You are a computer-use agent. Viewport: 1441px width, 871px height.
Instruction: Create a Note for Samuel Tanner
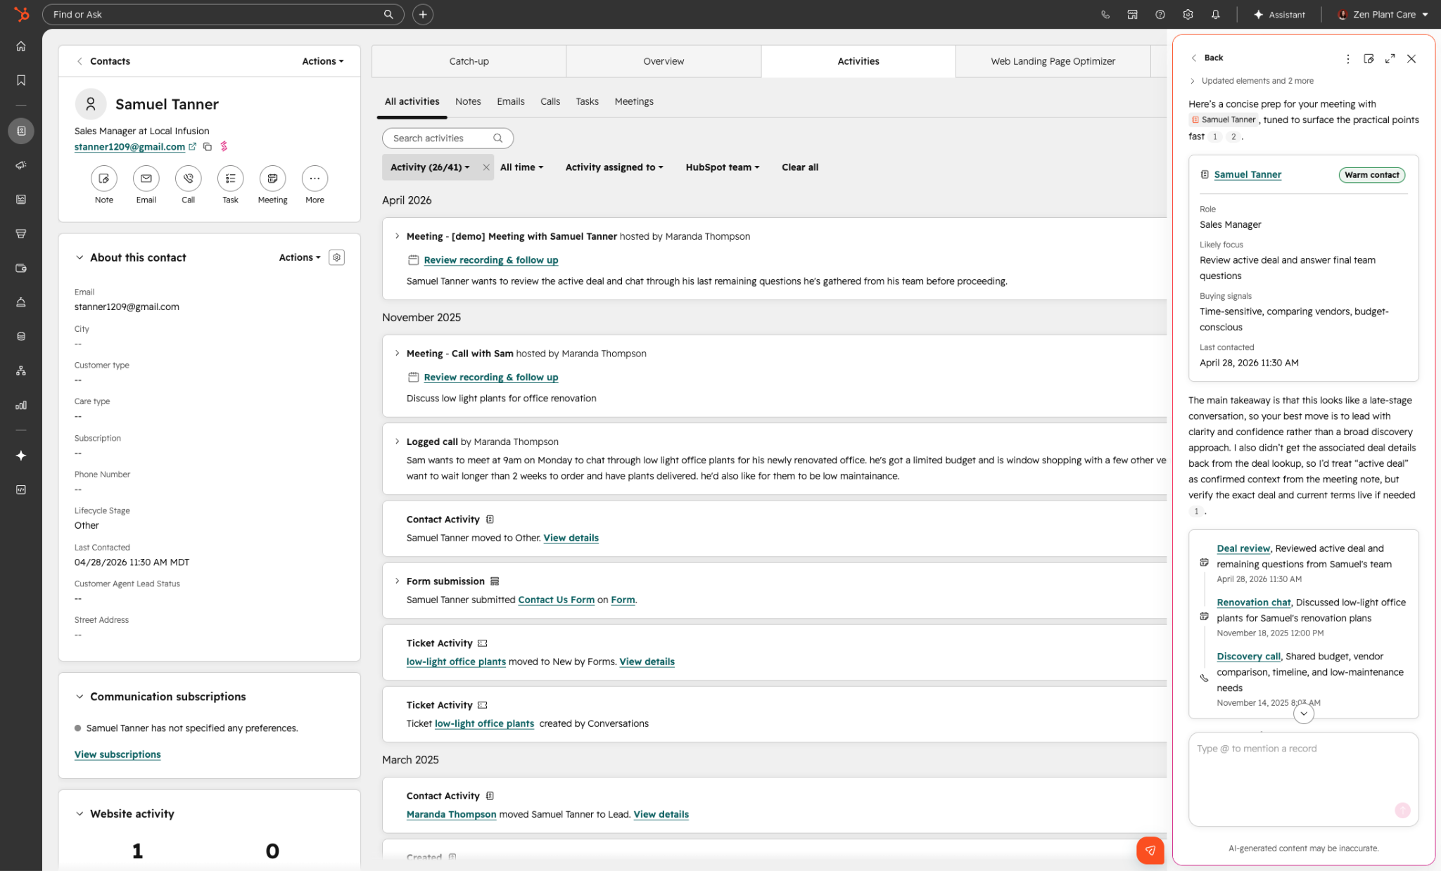[x=103, y=179]
